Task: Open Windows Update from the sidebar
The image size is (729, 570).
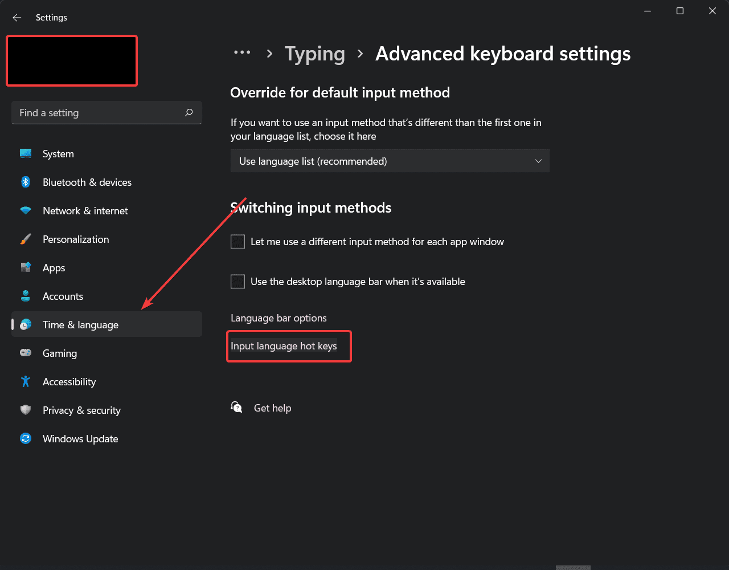Action: click(80, 438)
